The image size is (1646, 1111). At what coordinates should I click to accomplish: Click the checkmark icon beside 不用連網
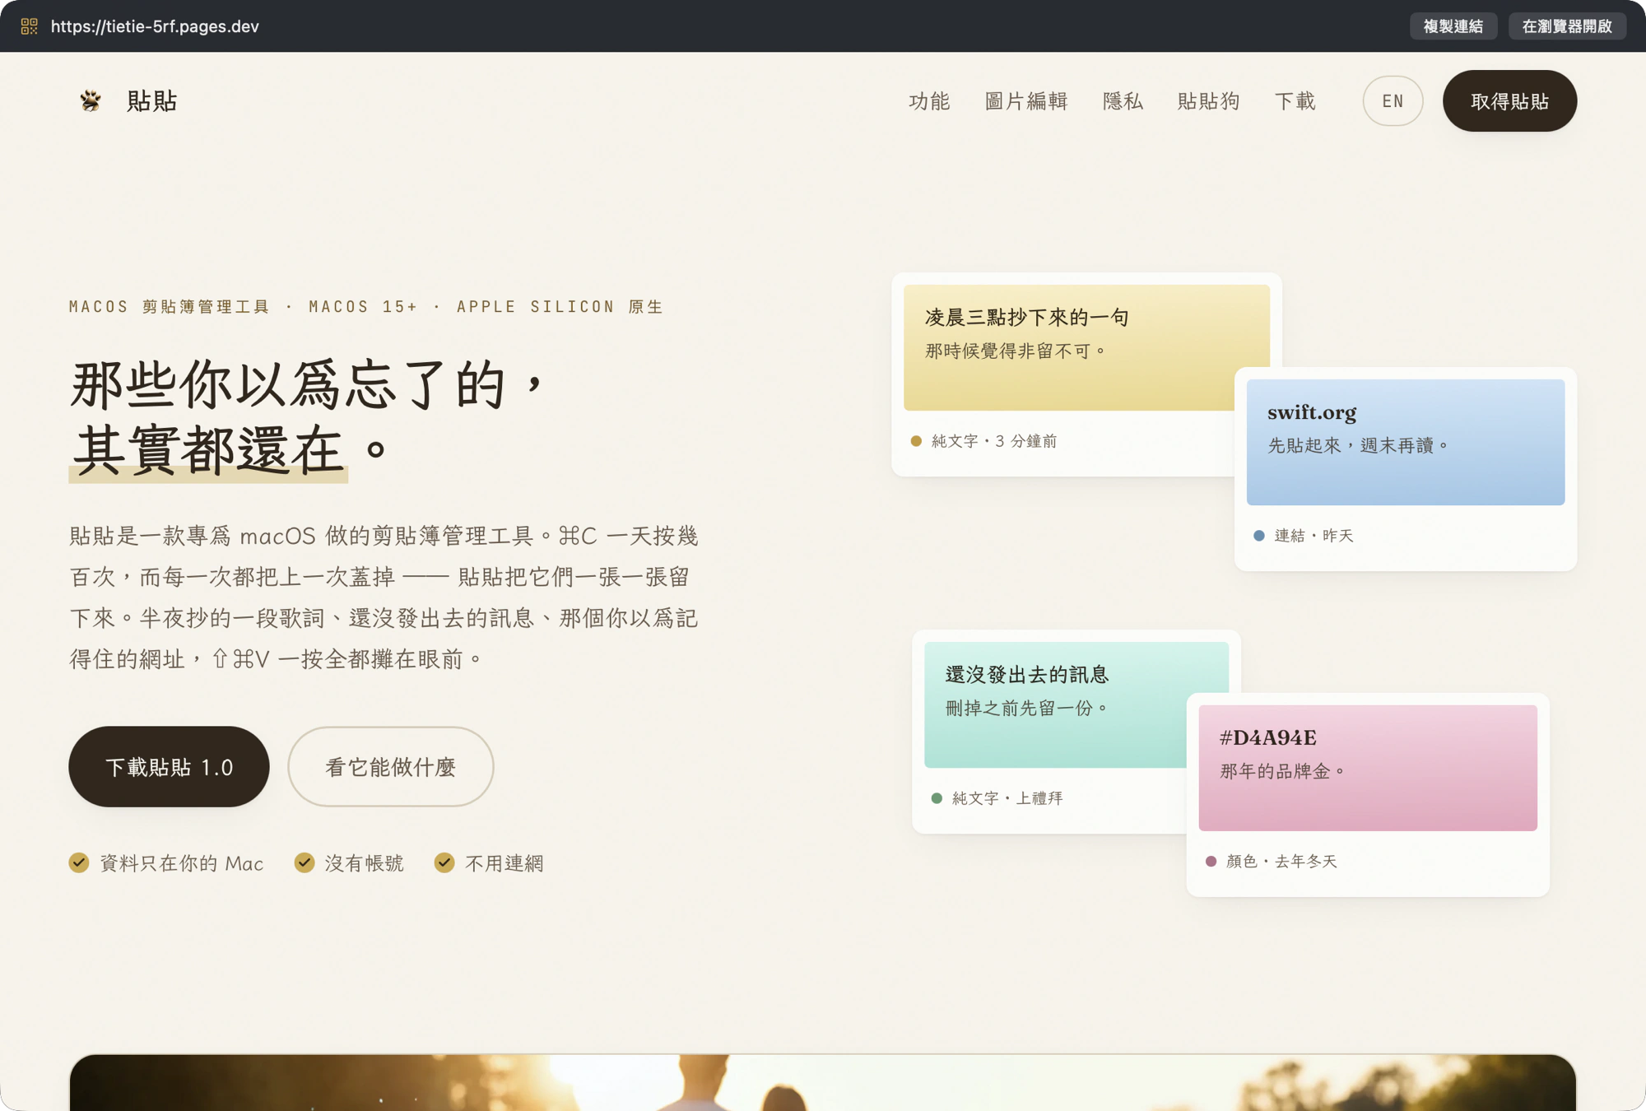[x=444, y=862]
